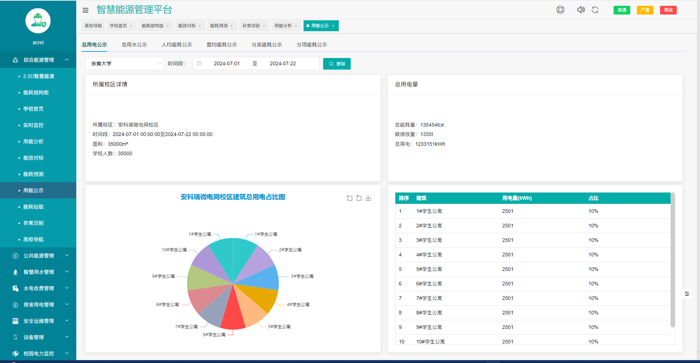Expand 公共能源管理 sidebar menu

(38, 256)
